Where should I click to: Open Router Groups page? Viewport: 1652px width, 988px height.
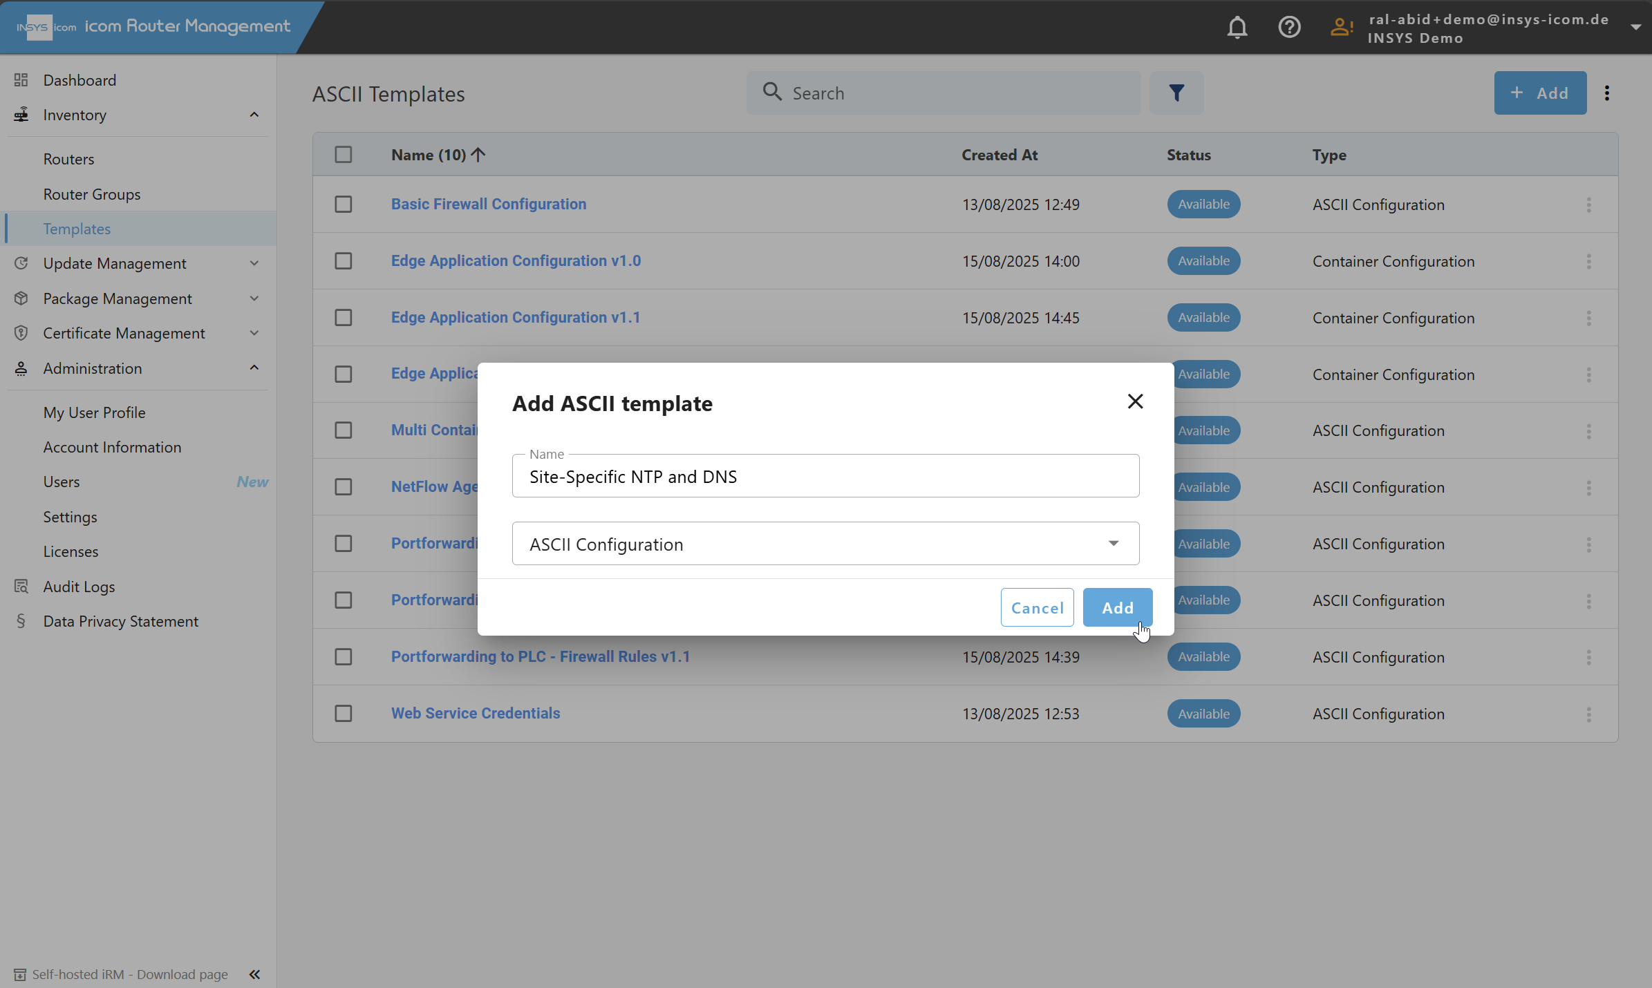pyautogui.click(x=92, y=194)
